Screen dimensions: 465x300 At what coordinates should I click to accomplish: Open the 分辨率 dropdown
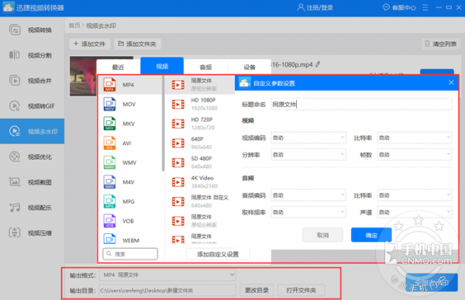point(308,154)
